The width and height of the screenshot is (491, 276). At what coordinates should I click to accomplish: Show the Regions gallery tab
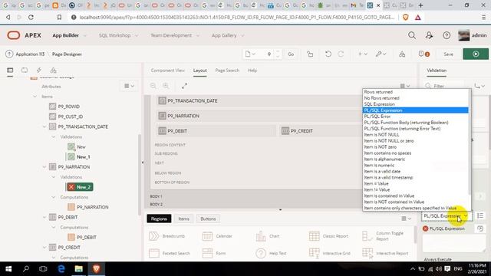pos(159,219)
